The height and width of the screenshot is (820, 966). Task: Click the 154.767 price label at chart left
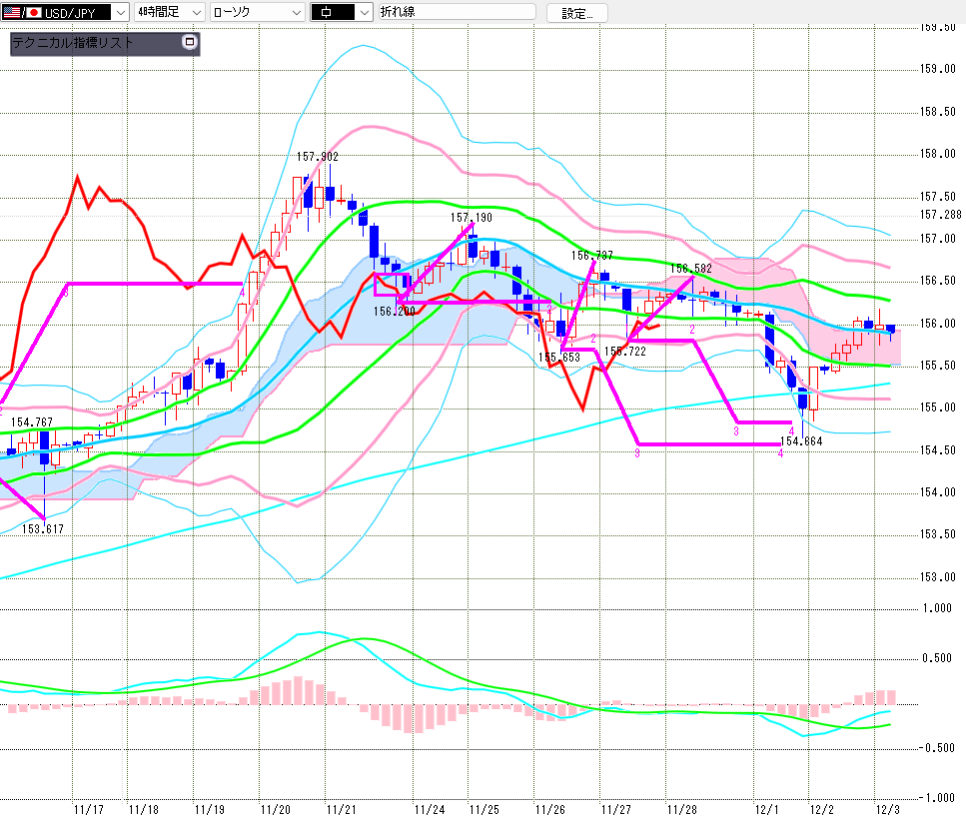point(31,423)
